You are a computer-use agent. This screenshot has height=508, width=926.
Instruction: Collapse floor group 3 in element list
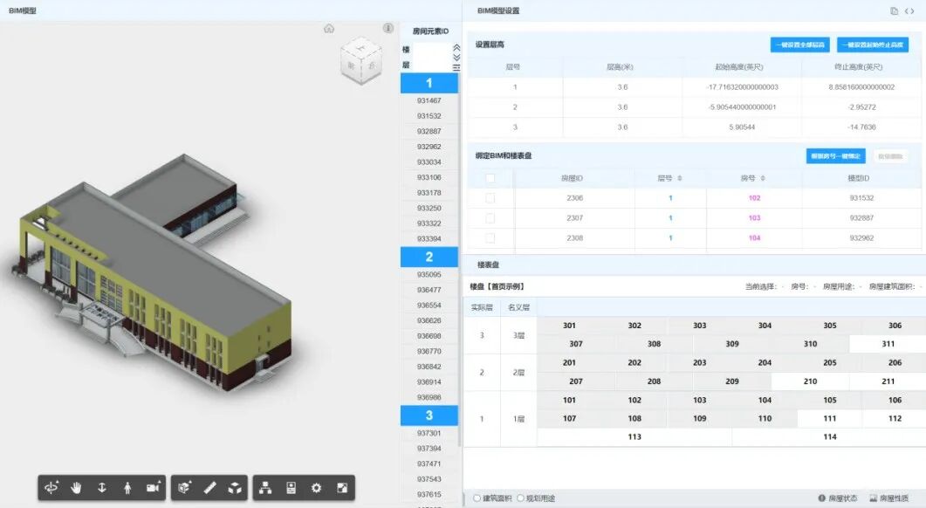coord(429,415)
